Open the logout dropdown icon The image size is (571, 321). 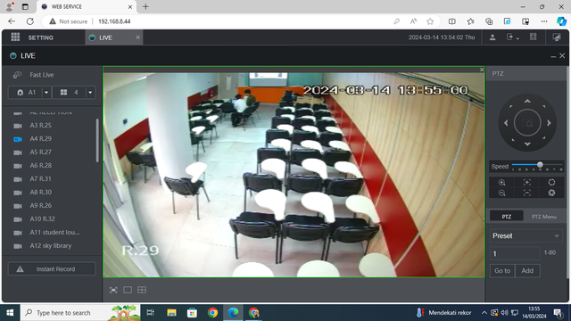tap(512, 37)
